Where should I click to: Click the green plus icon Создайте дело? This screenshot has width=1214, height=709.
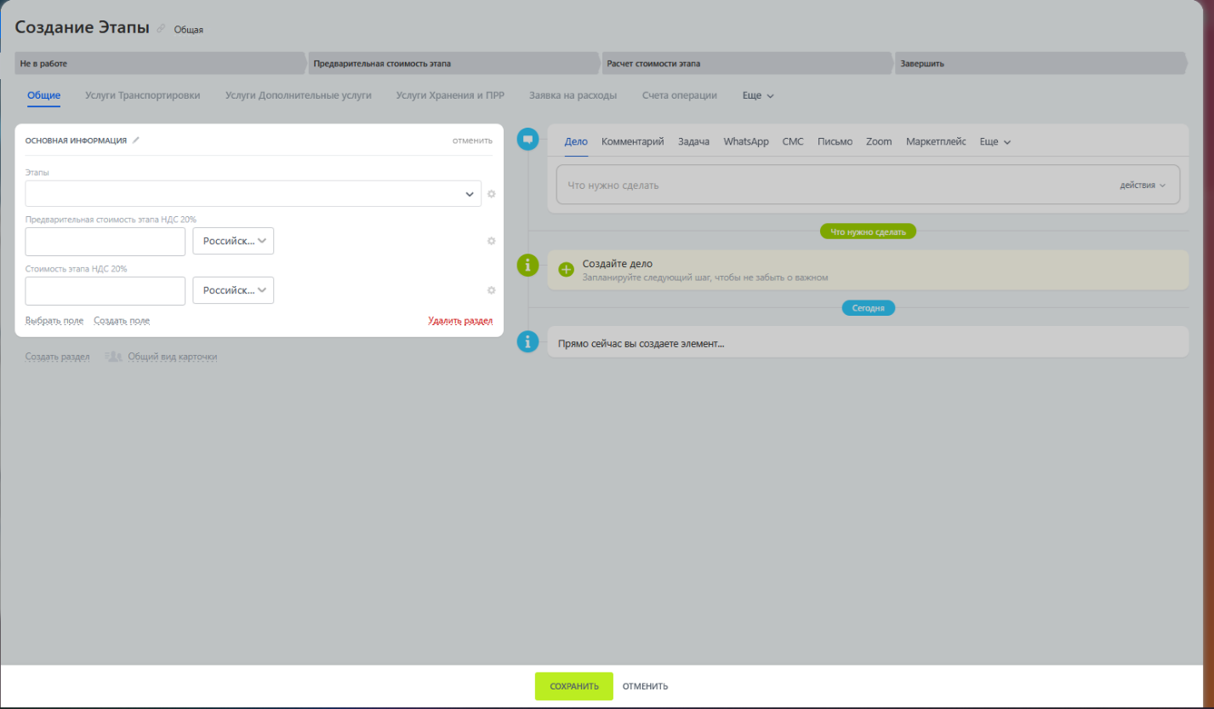click(x=567, y=270)
